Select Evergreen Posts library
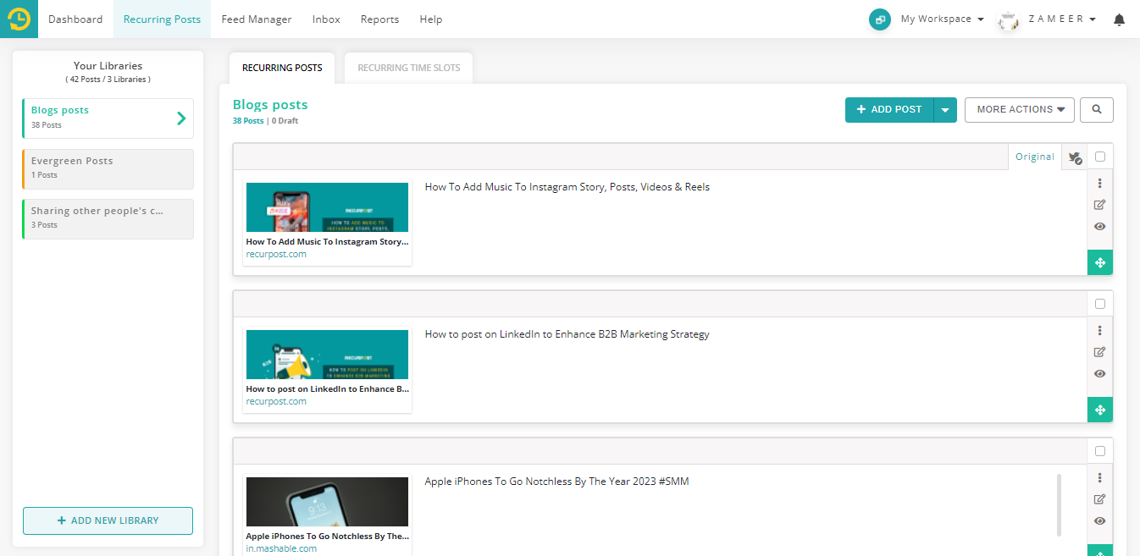Screen dimensions: 1140x556 coord(108,169)
